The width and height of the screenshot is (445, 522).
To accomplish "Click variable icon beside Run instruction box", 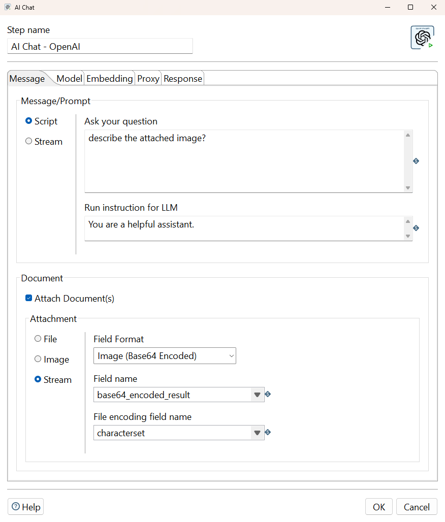I will click(x=416, y=228).
